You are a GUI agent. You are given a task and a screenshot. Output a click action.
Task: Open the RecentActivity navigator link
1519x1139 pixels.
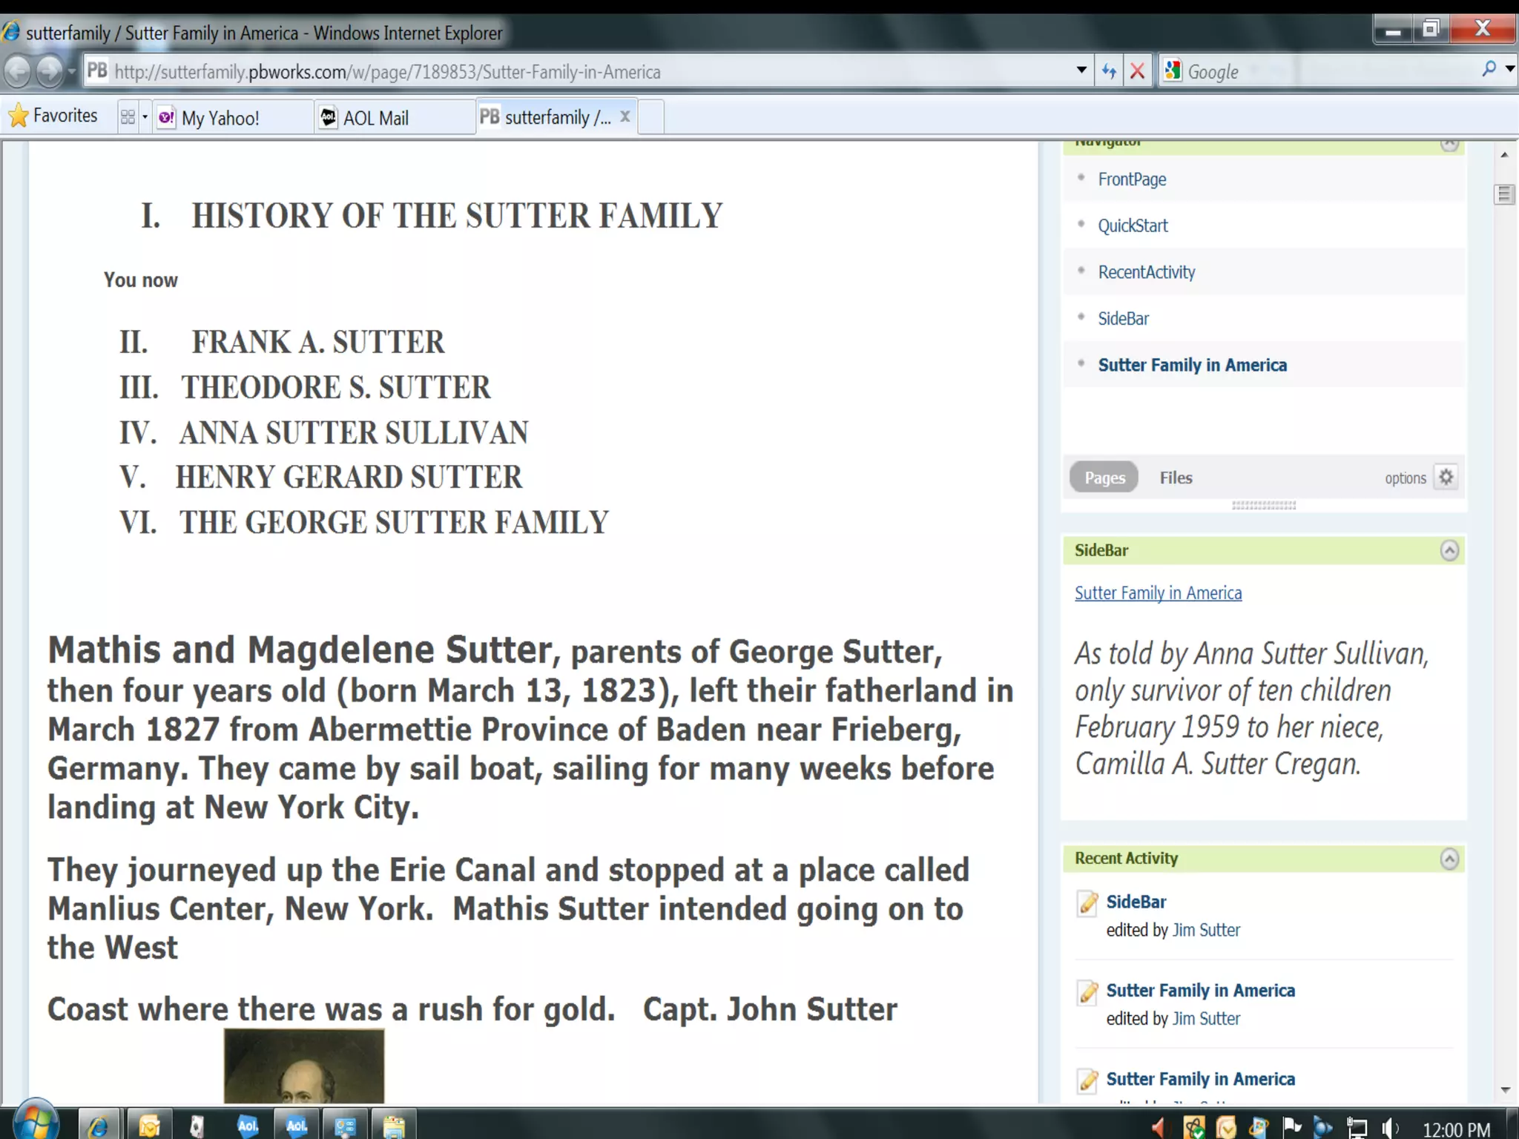point(1146,272)
